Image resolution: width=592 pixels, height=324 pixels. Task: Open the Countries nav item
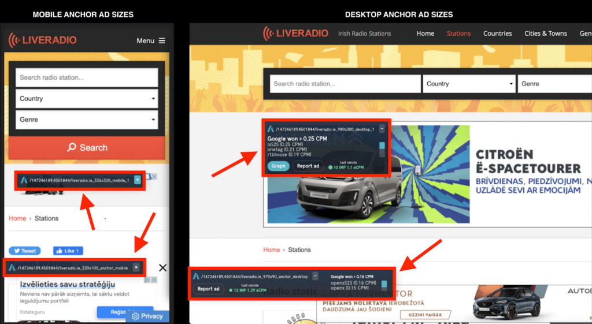tap(498, 33)
